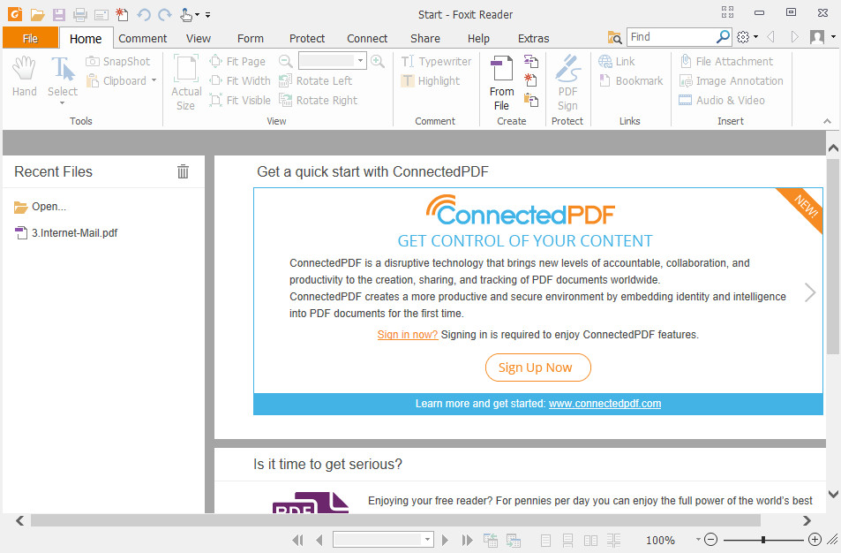The image size is (841, 553).
Task: Switch to the Comment ribbon tab
Action: point(142,38)
